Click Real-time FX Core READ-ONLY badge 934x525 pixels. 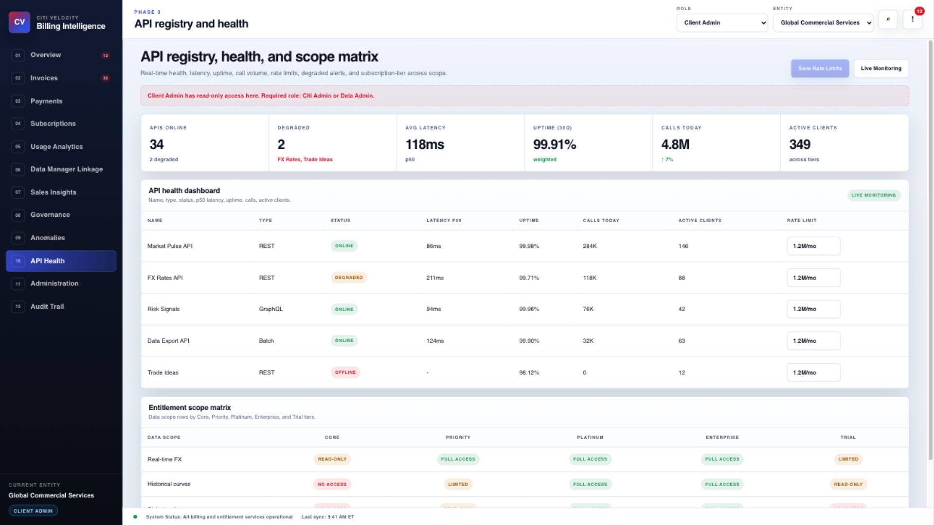(x=332, y=459)
